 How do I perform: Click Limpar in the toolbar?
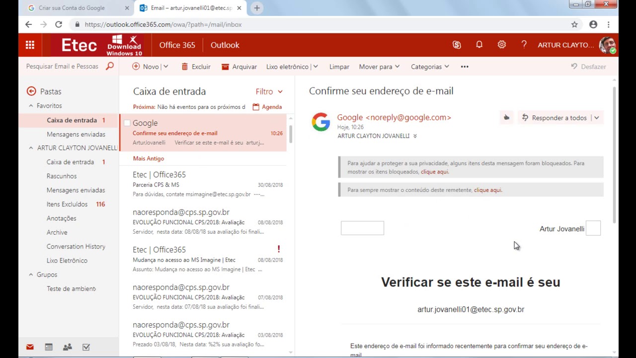[339, 67]
